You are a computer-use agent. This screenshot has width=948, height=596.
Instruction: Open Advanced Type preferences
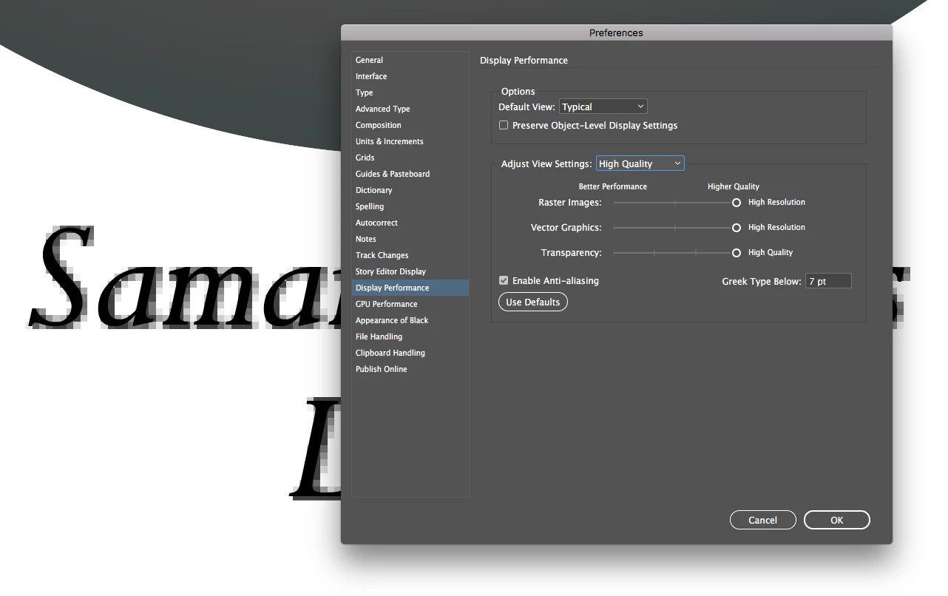pos(410,109)
